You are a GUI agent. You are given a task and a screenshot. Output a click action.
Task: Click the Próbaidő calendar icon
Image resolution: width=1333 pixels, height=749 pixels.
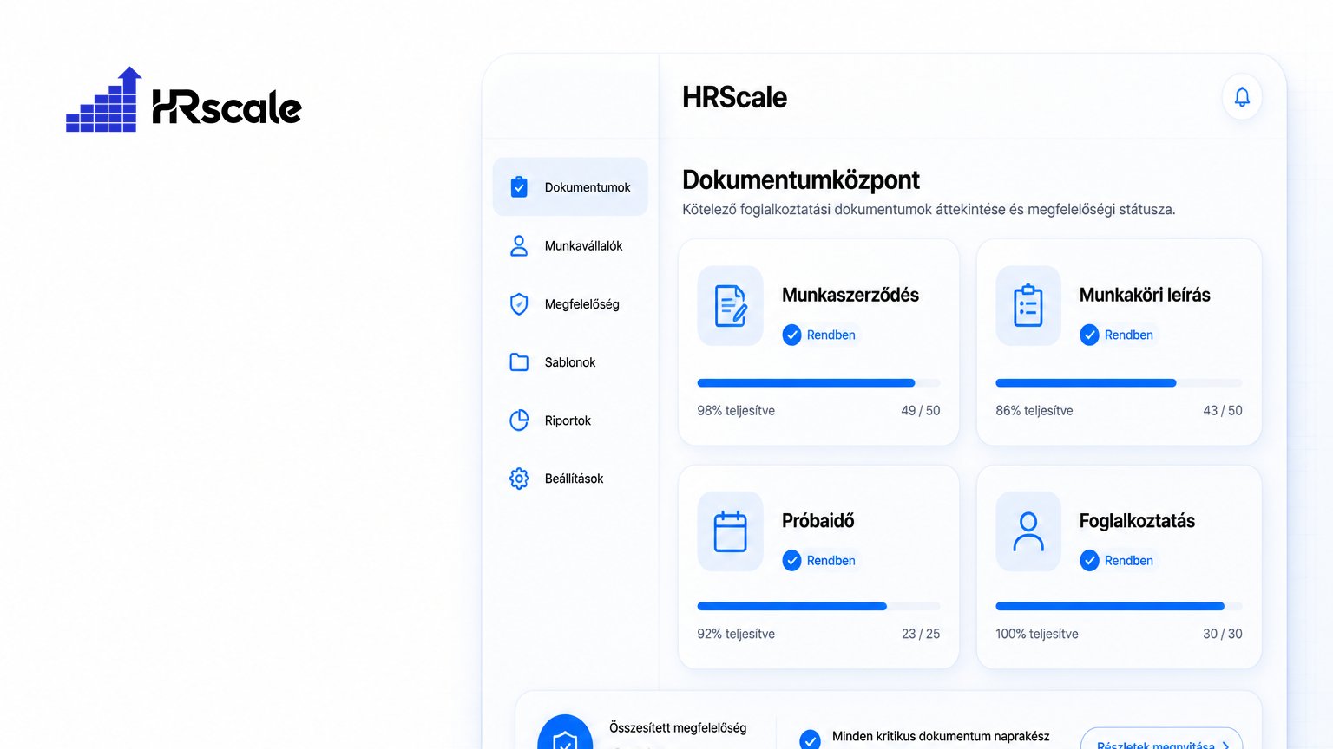coord(730,531)
